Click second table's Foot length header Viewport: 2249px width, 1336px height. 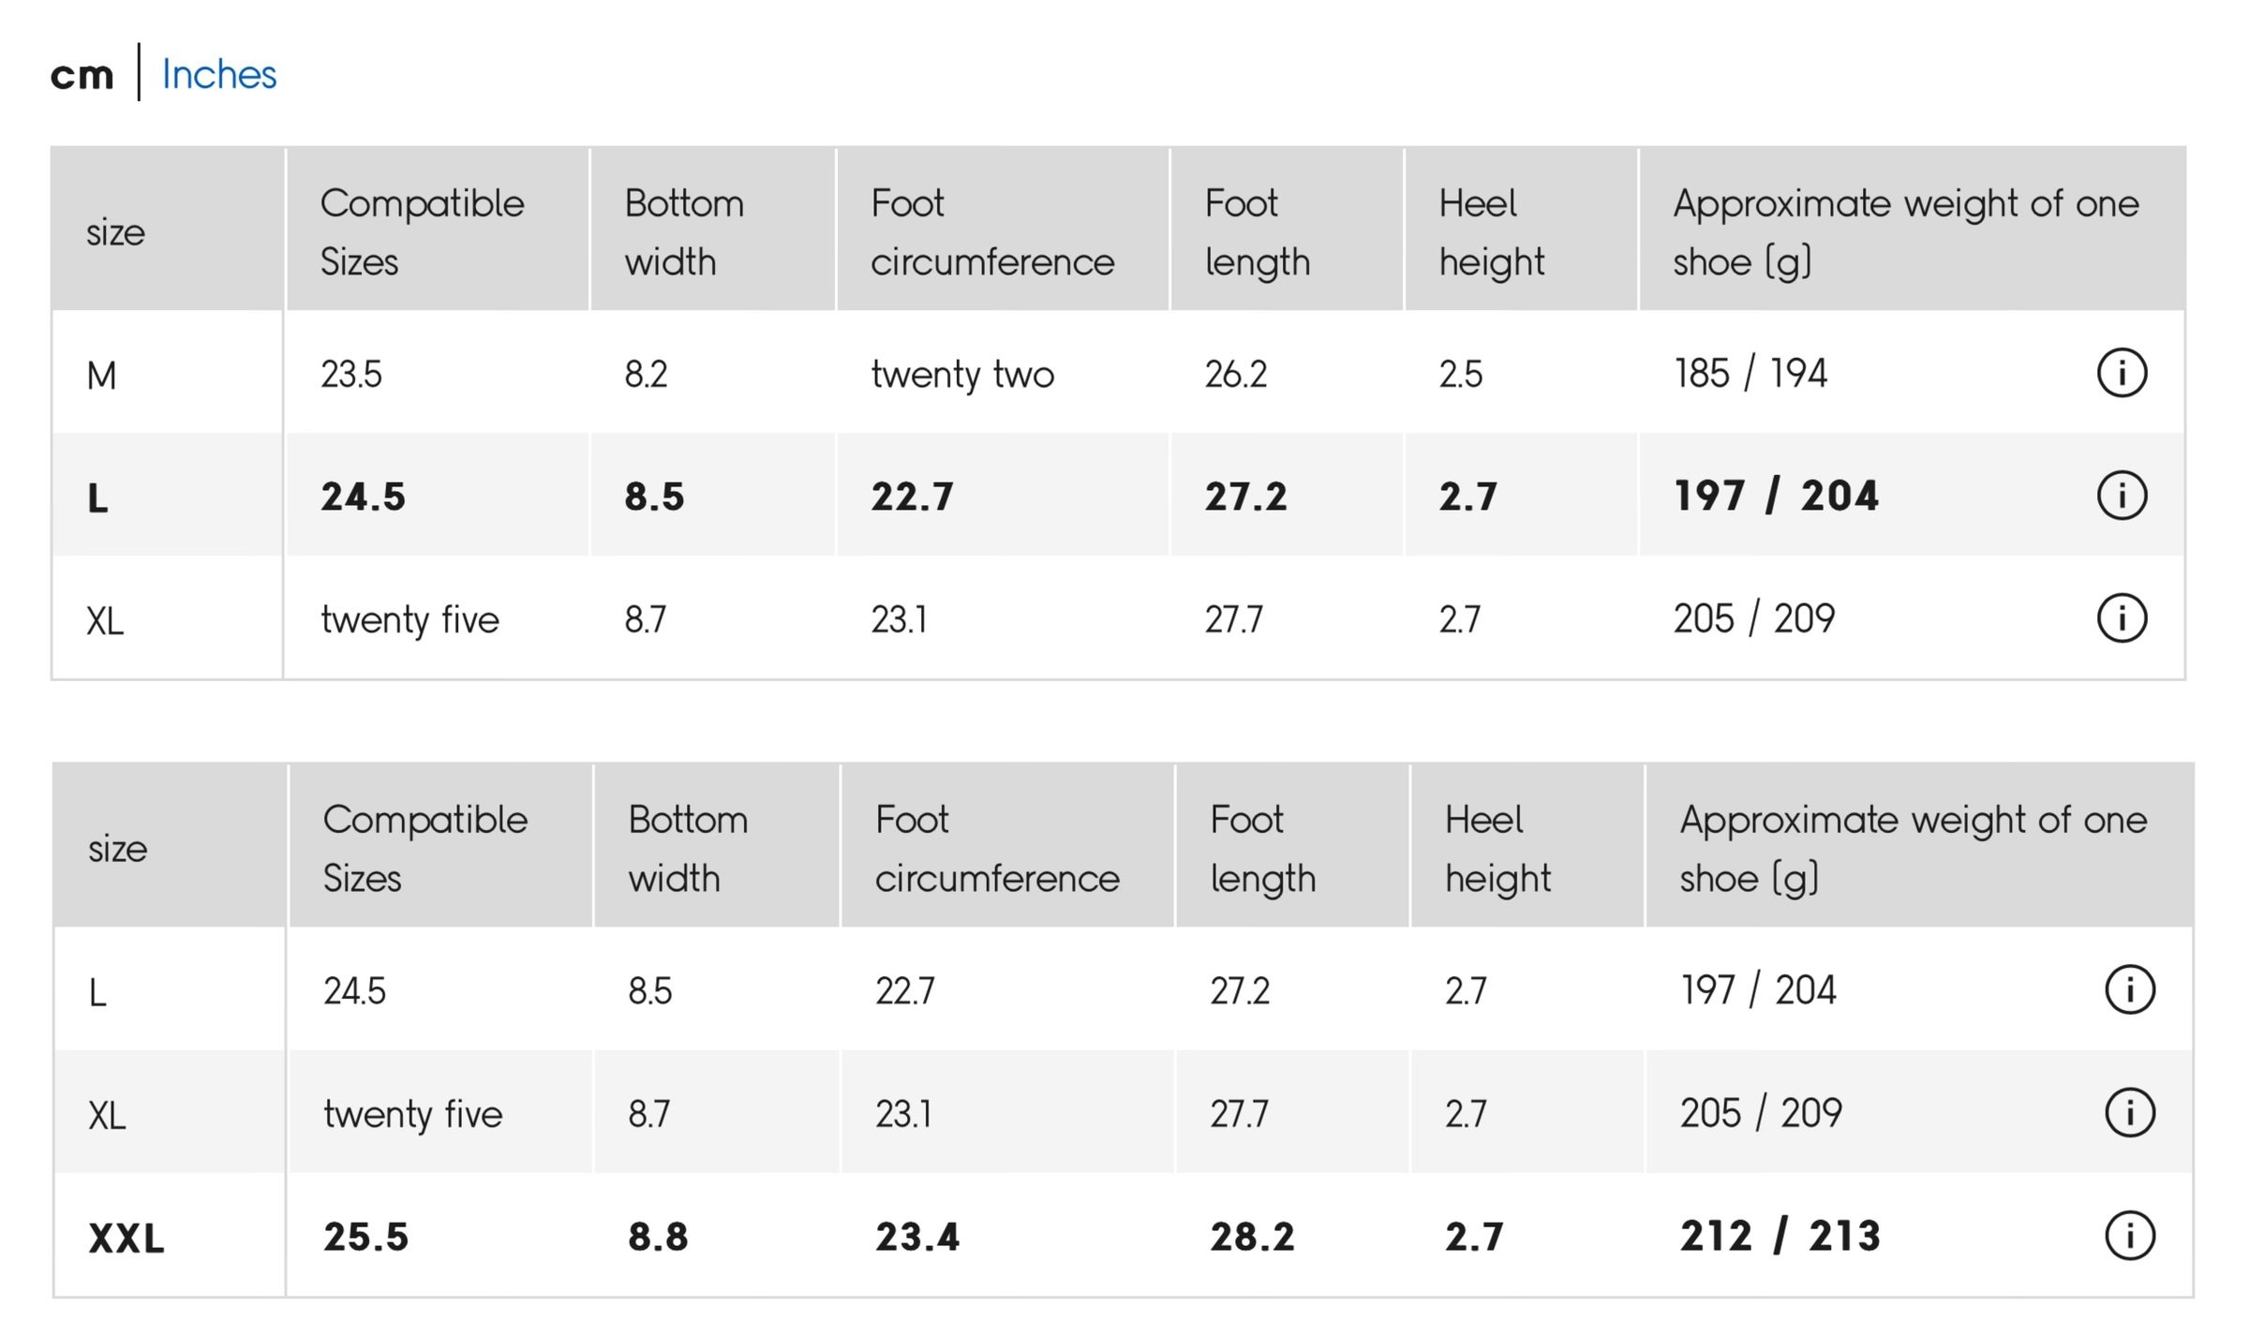point(1262,848)
